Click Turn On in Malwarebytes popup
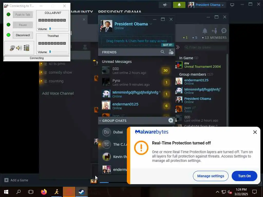 pos(245,176)
